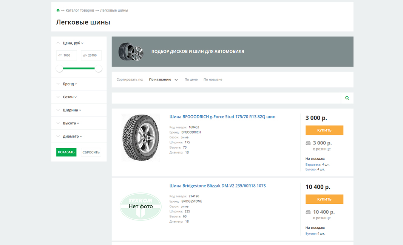Sort products По новизне
The width and height of the screenshot is (403, 245).
213,79
